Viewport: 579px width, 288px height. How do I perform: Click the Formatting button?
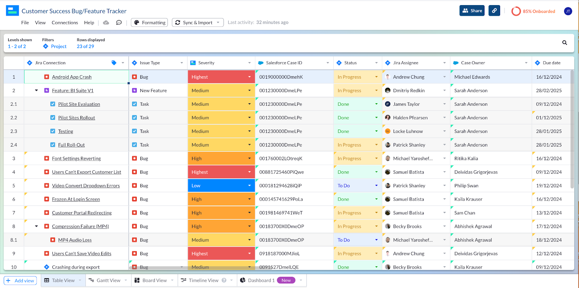tap(149, 22)
